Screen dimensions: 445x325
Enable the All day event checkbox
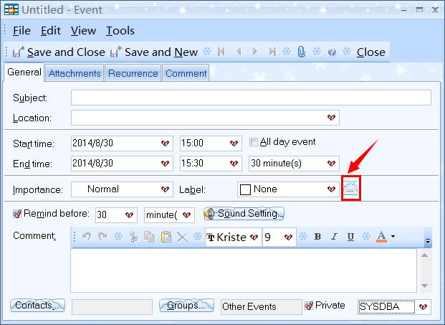254,142
